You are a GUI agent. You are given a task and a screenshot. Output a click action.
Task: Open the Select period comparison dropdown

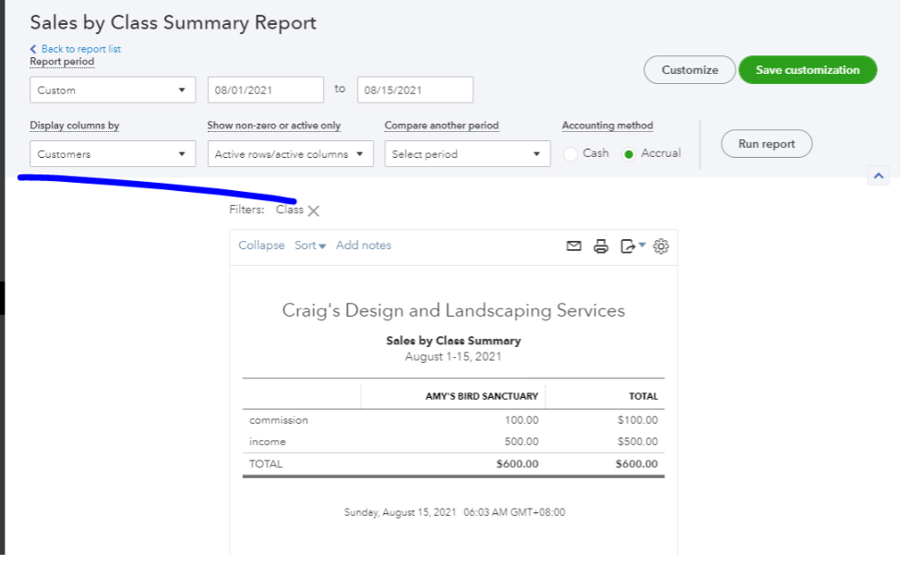(467, 154)
